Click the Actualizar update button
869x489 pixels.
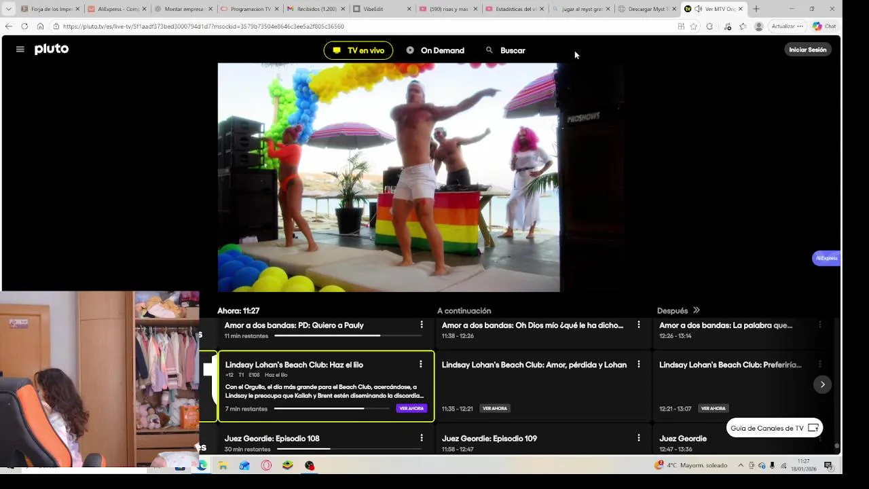pyautogui.click(x=788, y=26)
